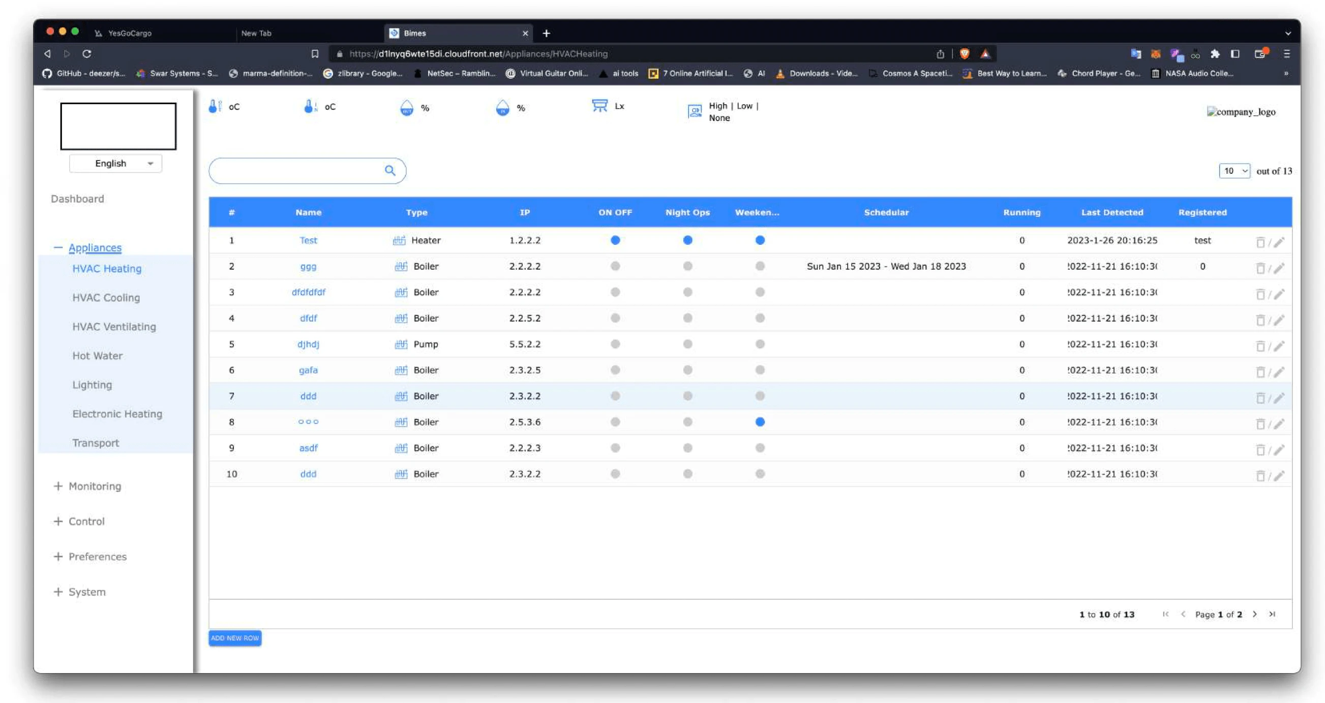The width and height of the screenshot is (1325, 703).
Task: Edit the ggg row with pencil icon
Action: [x=1279, y=268]
